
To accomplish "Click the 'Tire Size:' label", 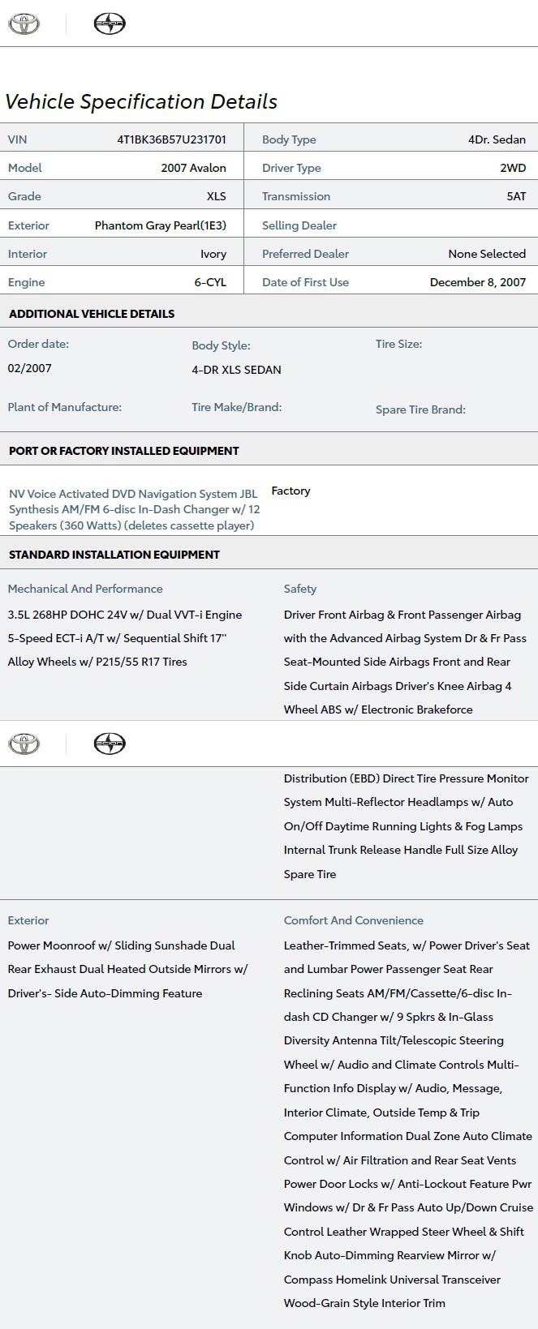I will coord(398,344).
